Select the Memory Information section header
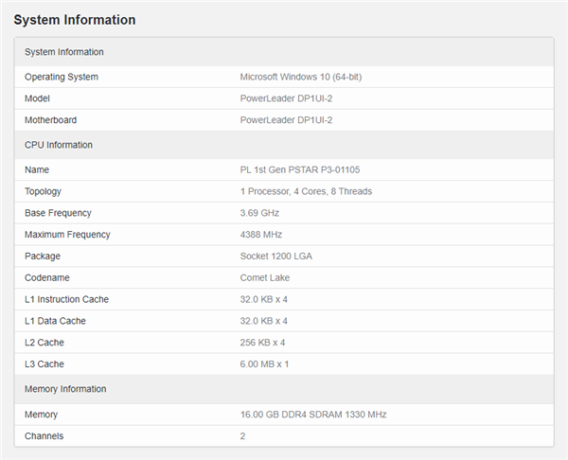This screenshot has width=568, height=460. tap(65, 389)
